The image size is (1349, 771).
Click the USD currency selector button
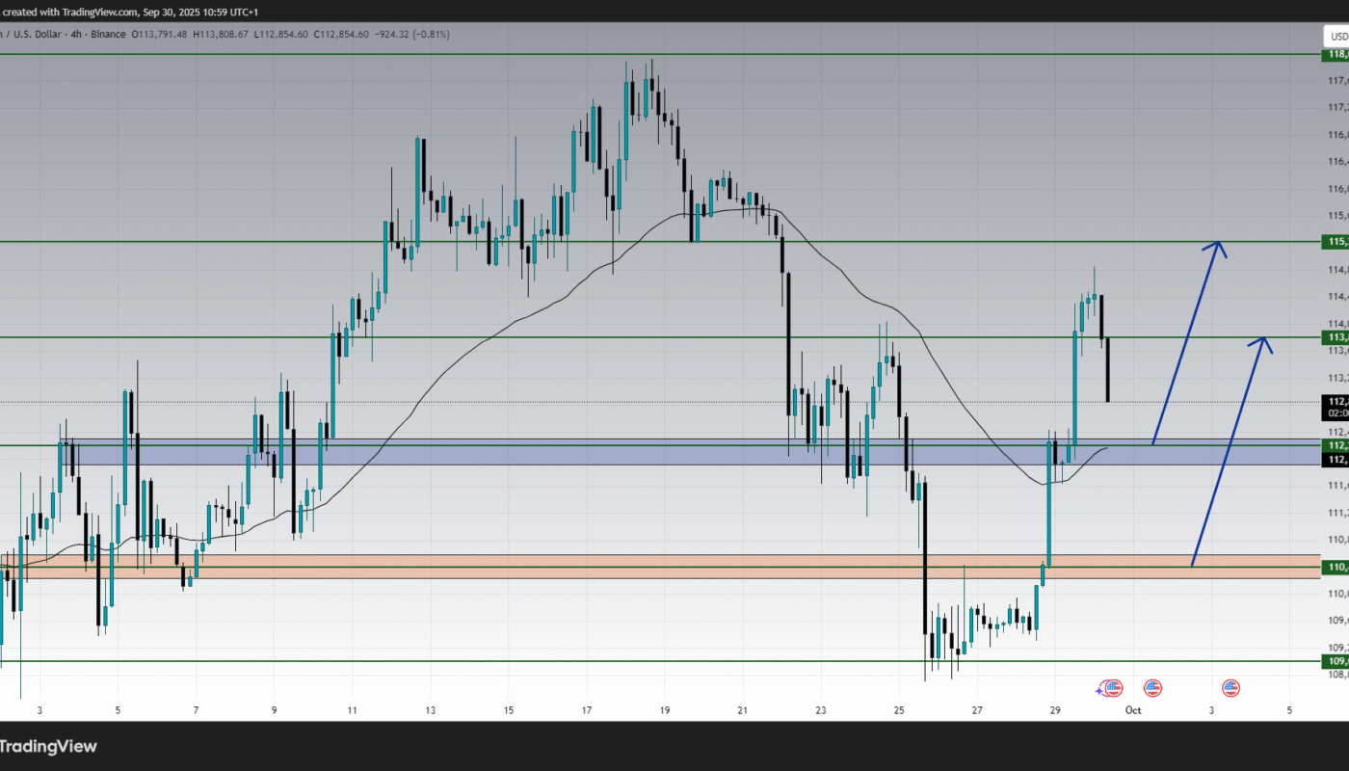click(x=1336, y=37)
